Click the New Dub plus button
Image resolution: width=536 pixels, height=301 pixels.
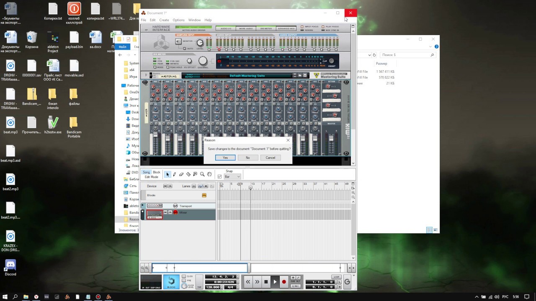pyautogui.click(x=293, y=278)
